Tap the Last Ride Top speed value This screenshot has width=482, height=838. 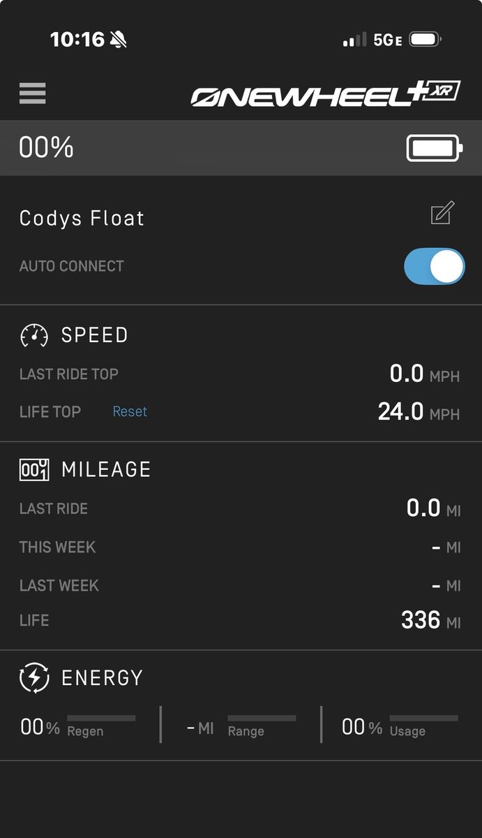tap(424, 374)
